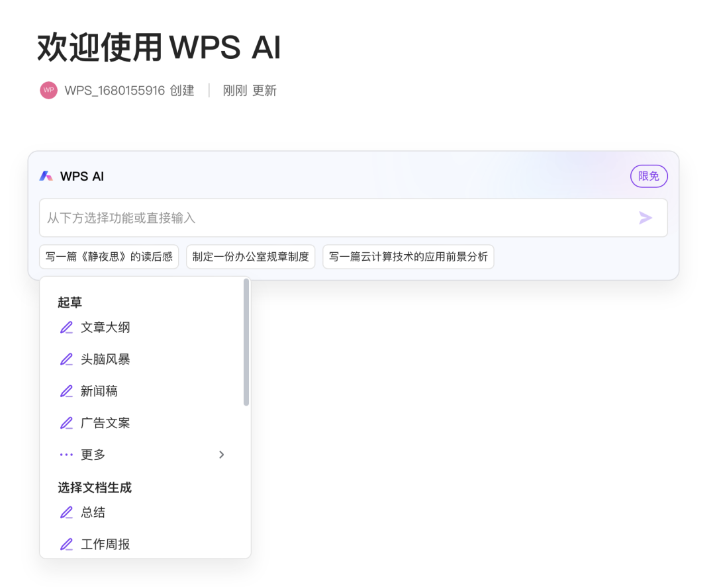Click the dropdown list scrollbar thumb
Screen dimensions: 715x587
point(246,341)
